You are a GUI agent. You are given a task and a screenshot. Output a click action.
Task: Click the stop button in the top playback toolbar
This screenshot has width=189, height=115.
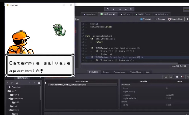113,9
